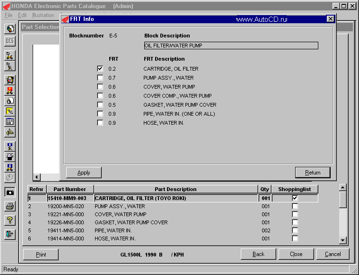Check shoppinglist box for 19221-MN5-000

point(295,214)
